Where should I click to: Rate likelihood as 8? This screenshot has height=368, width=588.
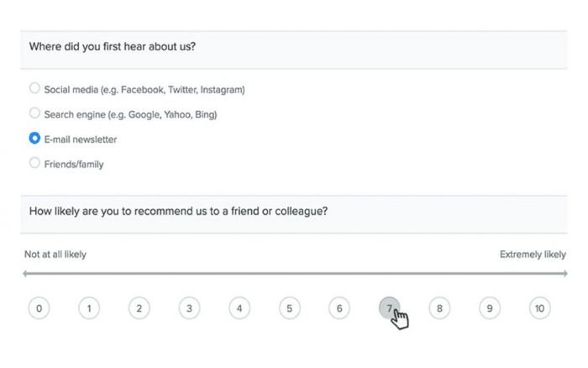click(x=439, y=308)
